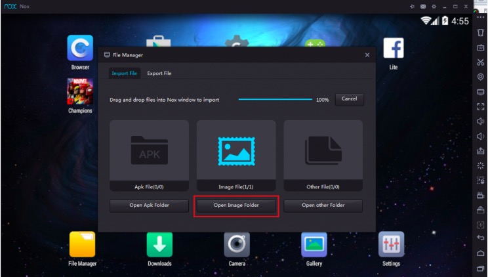Select the Other File(0/0) tile
This screenshot has width=488, height=277.
click(323, 156)
